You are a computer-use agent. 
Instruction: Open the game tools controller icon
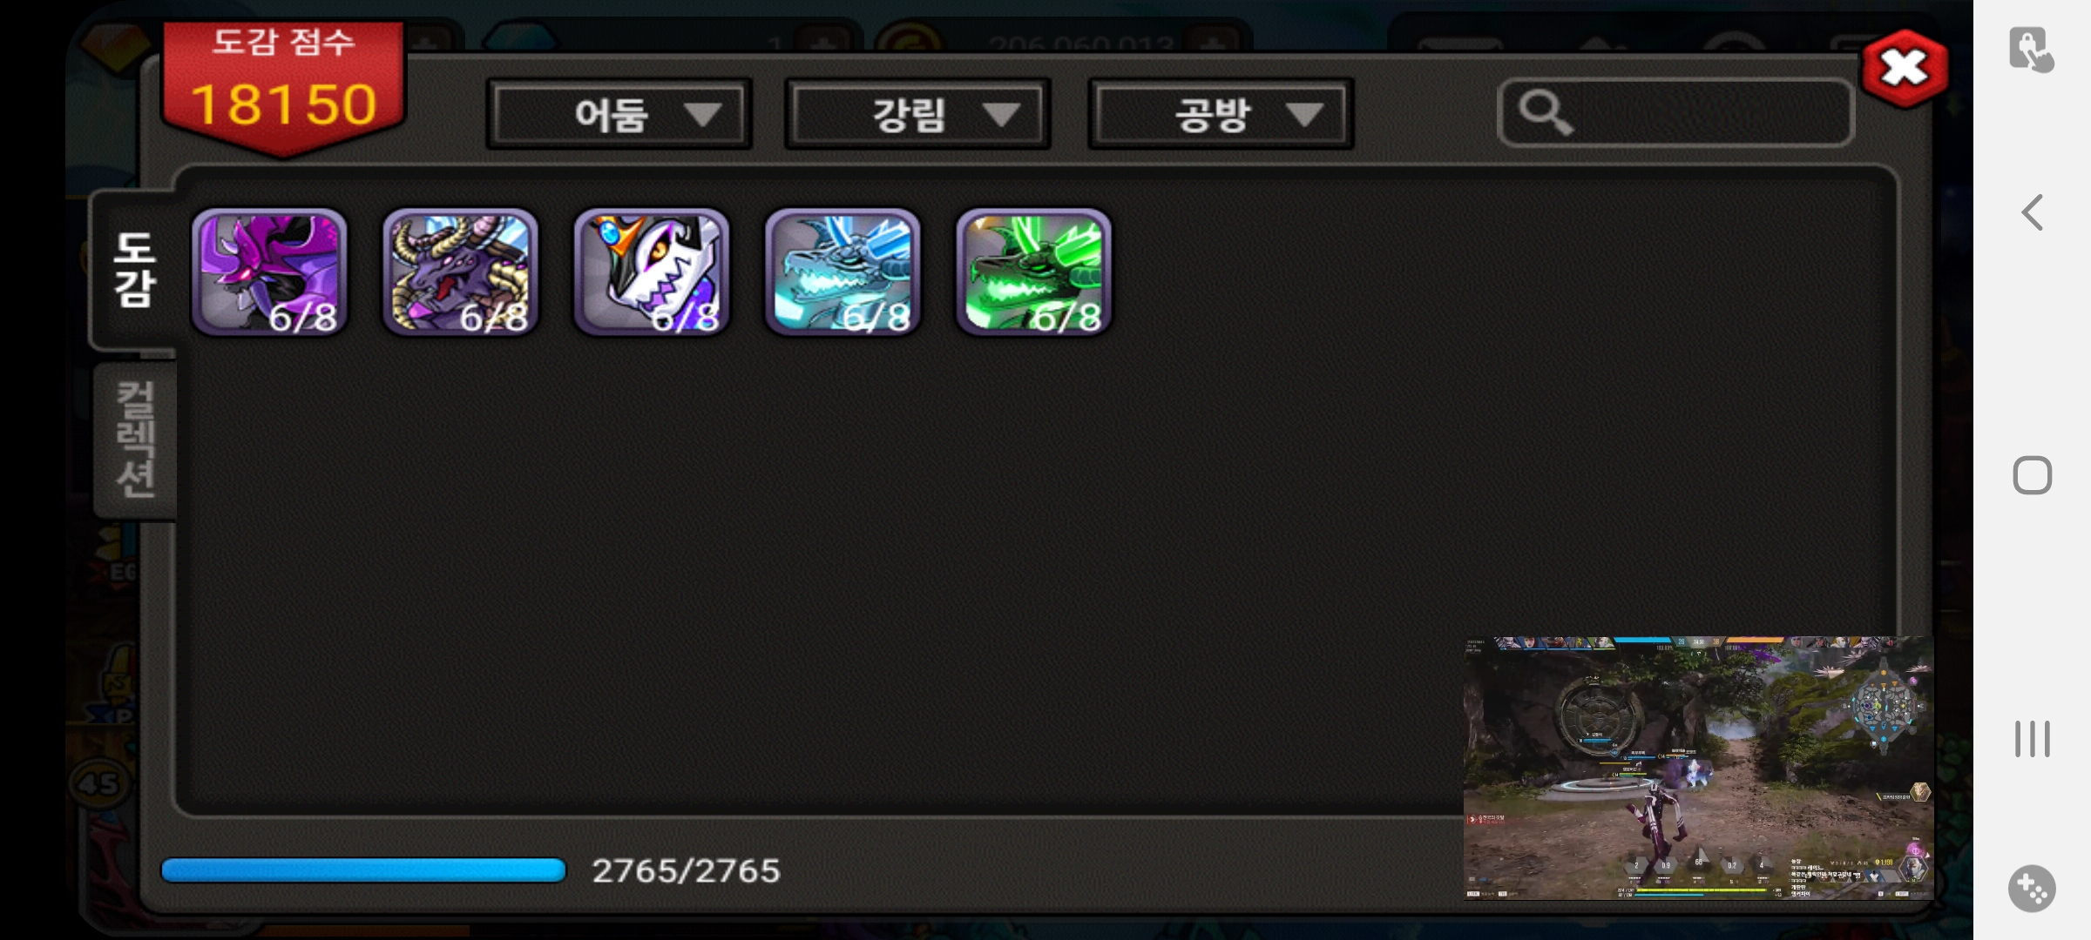pyautogui.click(x=2032, y=889)
